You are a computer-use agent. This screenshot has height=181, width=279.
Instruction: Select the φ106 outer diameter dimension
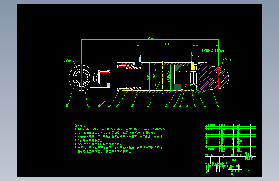(x=148, y=77)
